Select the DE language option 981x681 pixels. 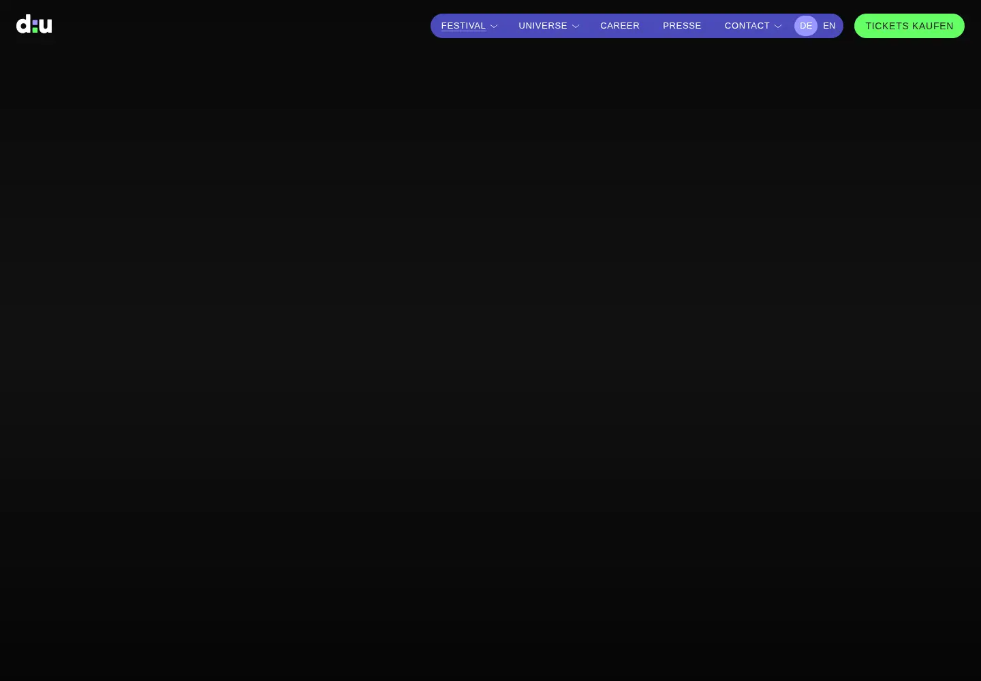pos(806,26)
